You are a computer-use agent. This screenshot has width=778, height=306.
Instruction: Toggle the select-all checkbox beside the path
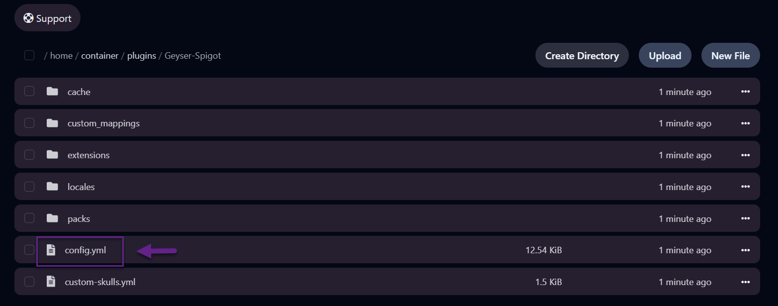[29, 55]
